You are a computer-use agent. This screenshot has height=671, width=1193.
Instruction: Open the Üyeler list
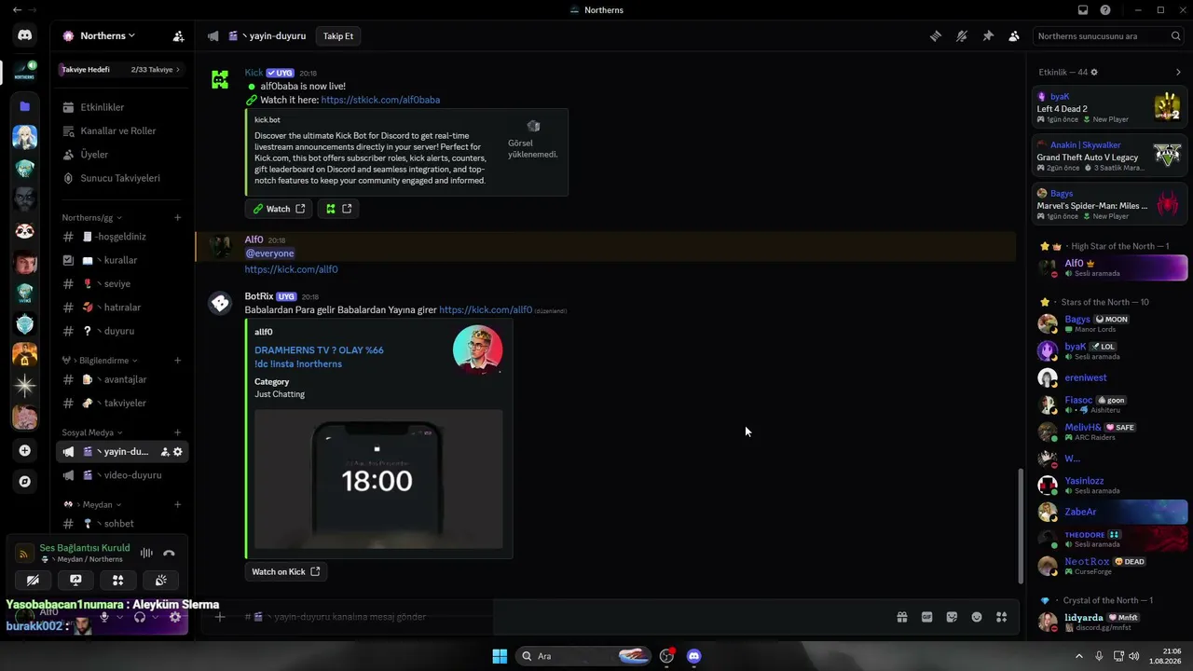click(x=123, y=154)
